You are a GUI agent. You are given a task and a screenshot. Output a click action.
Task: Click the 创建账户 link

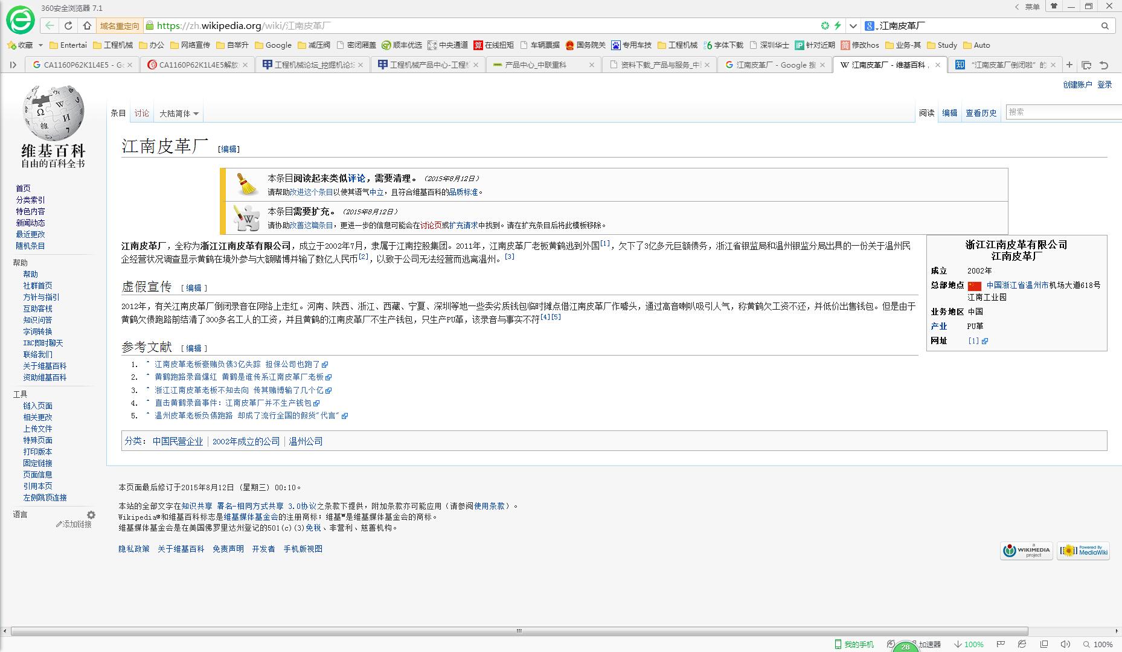coord(1077,85)
